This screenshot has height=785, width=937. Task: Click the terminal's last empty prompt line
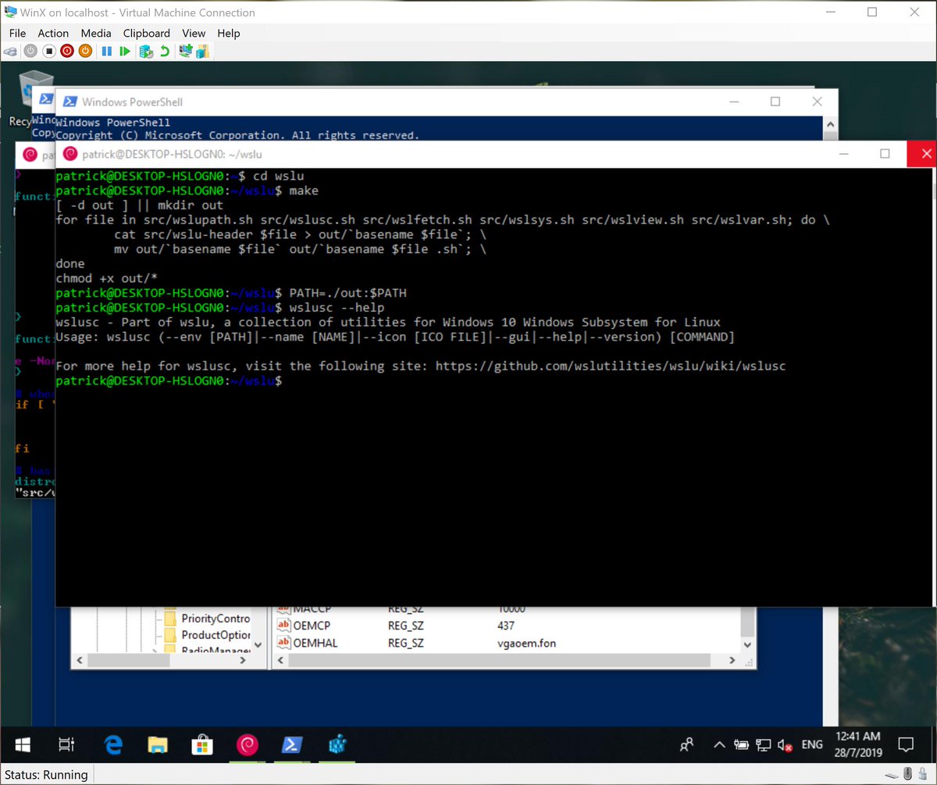[168, 380]
